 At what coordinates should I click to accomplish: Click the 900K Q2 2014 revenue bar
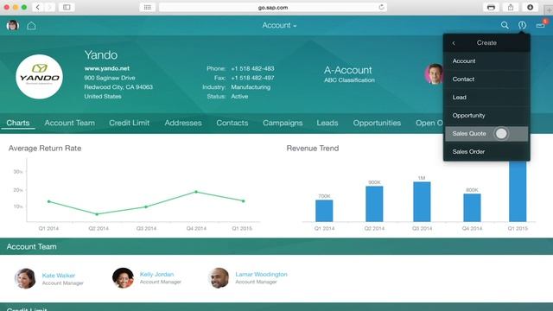click(x=374, y=204)
